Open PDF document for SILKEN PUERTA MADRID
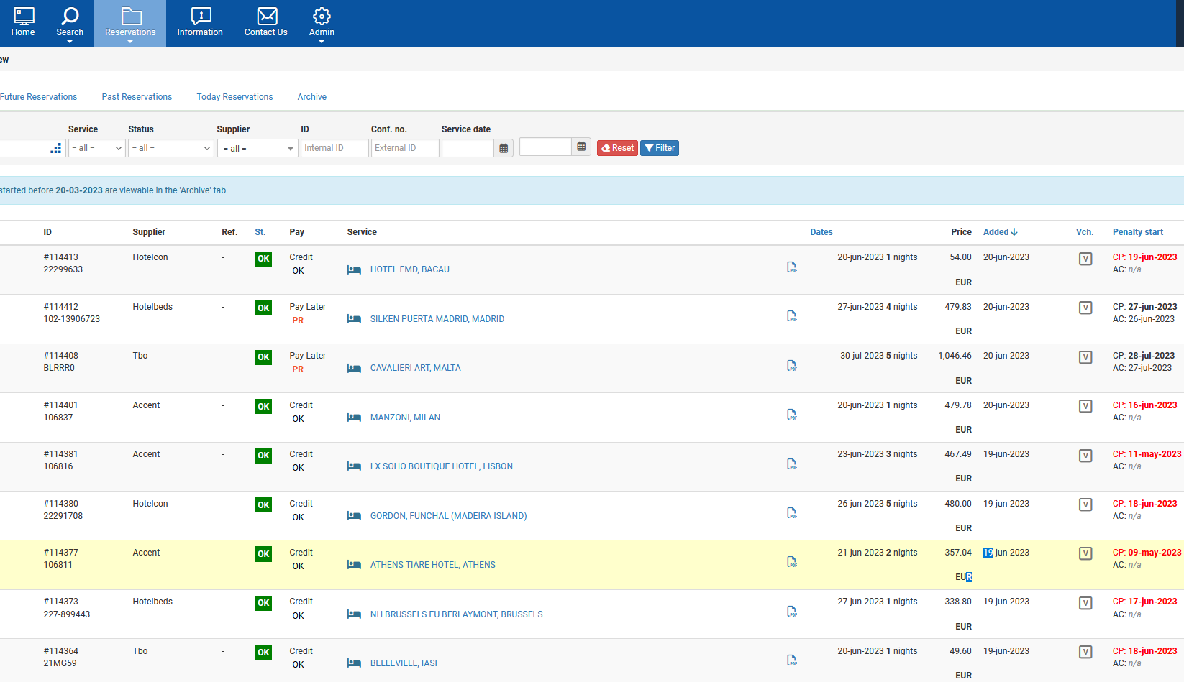The image size is (1184, 682). [791, 316]
